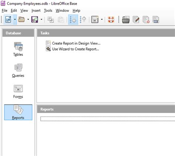Viewport: 175px width, 156px height.
Task: Click the Rename report icon
Action: click(x=156, y=20)
